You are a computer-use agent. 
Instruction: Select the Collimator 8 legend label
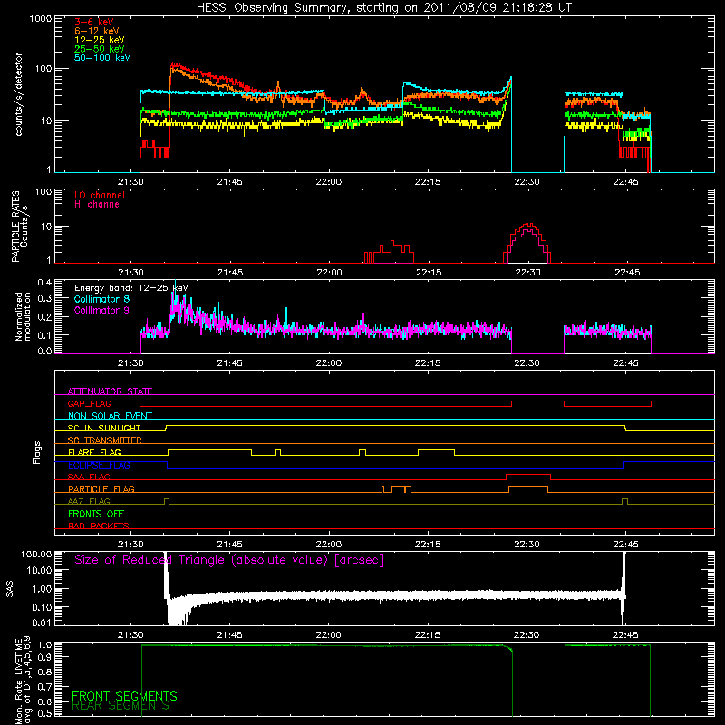coord(101,299)
